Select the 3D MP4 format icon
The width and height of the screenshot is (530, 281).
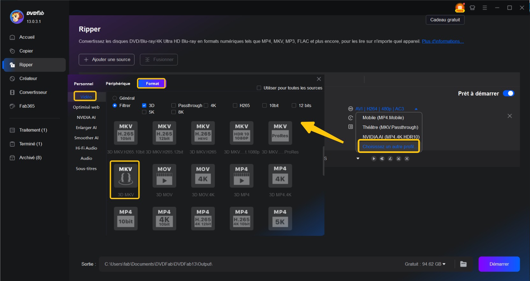click(242, 176)
